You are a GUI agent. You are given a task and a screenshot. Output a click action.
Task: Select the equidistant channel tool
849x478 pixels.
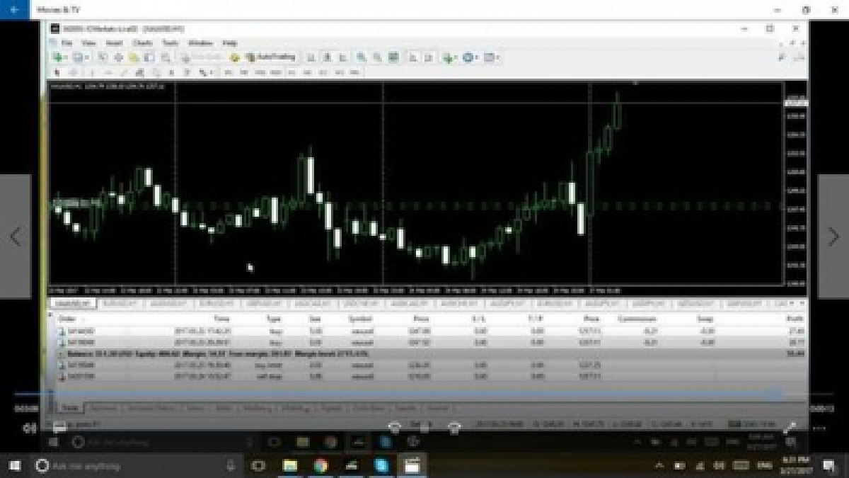pos(139,72)
